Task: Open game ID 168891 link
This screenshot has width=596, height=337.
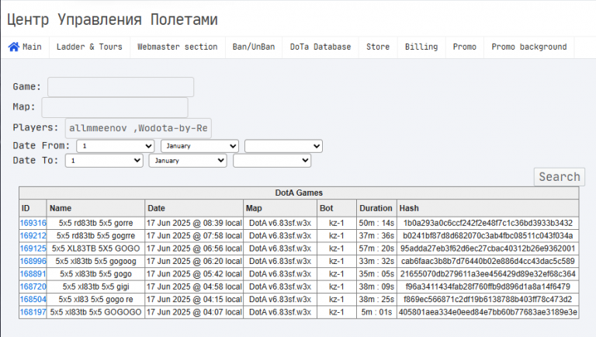Action: (33, 274)
